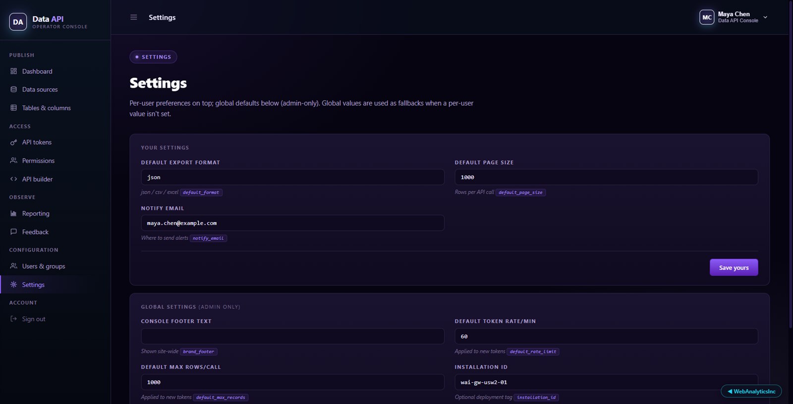The image size is (793, 404).
Task: Click the notify_email code tag
Action: click(x=208, y=238)
